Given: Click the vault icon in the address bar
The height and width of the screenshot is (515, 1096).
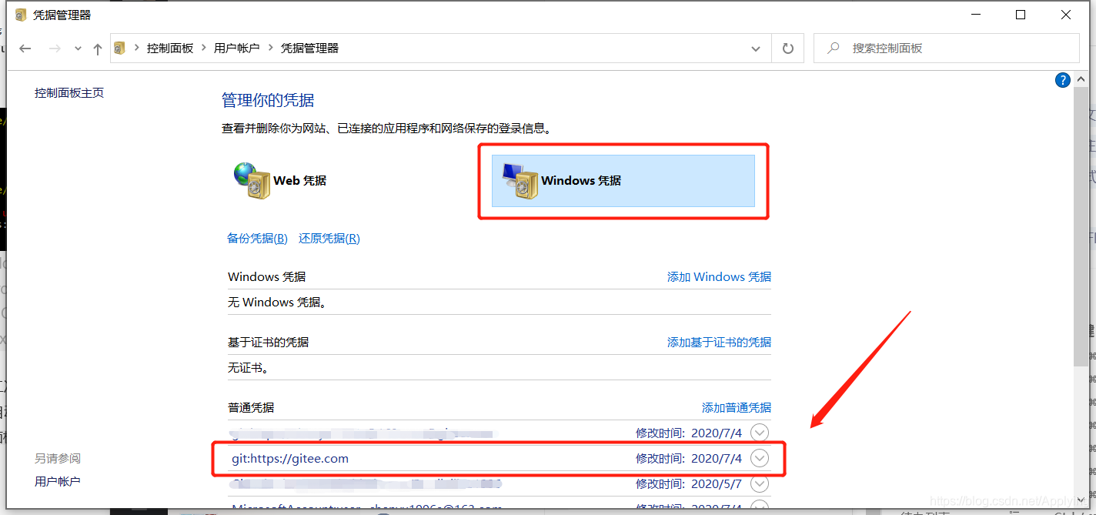Looking at the screenshot, I should click(119, 48).
